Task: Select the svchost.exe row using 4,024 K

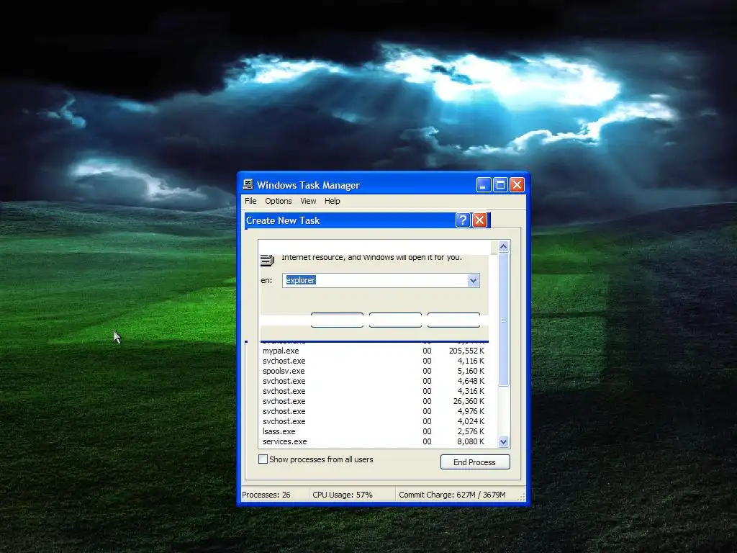Action: pyautogui.click(x=374, y=421)
